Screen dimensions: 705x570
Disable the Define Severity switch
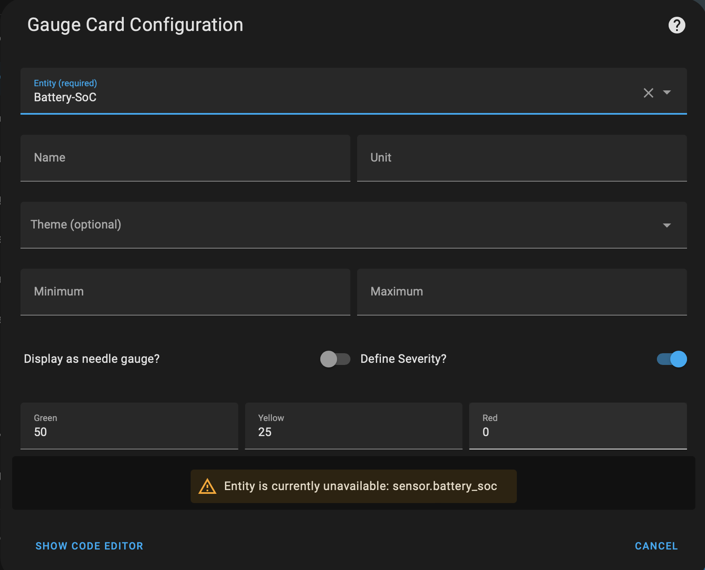pos(672,359)
